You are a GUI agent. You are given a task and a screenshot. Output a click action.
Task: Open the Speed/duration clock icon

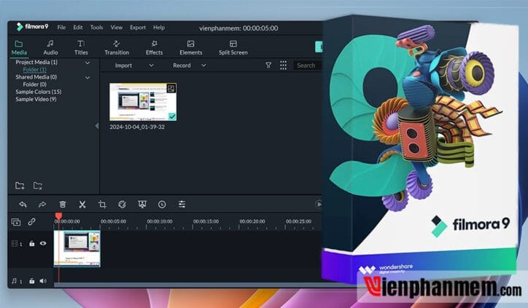162,205
